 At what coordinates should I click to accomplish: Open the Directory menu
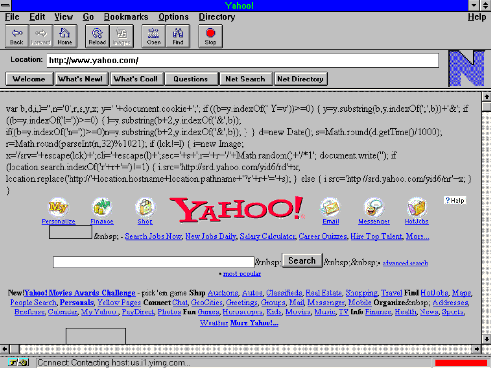[217, 17]
